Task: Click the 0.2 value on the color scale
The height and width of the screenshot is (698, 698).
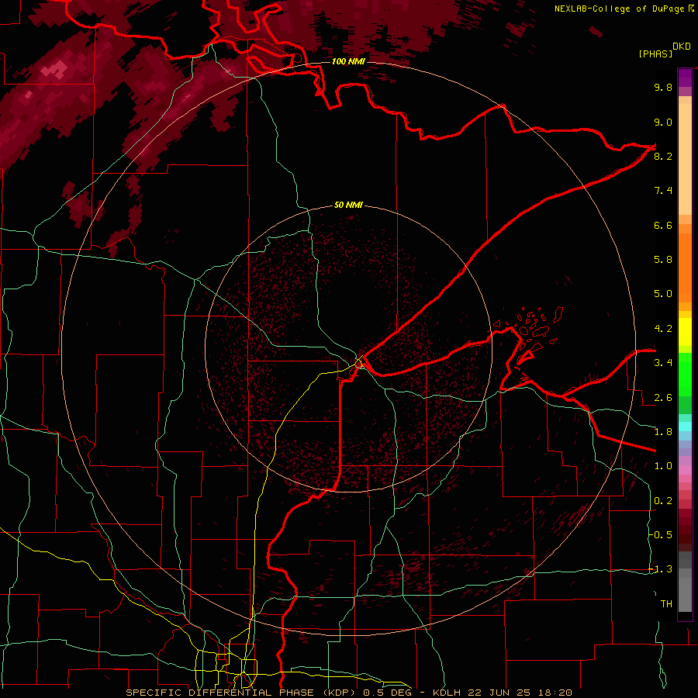Action: point(663,501)
